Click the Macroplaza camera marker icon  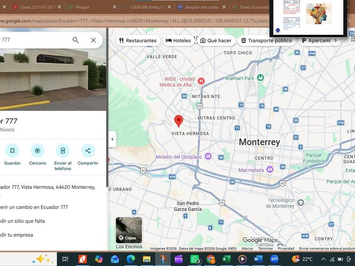click(270, 169)
